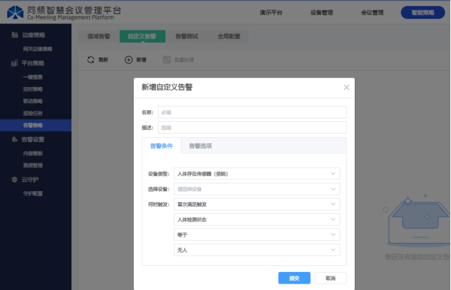
Task: Open the 等于 operator dropdown
Action: (257, 235)
